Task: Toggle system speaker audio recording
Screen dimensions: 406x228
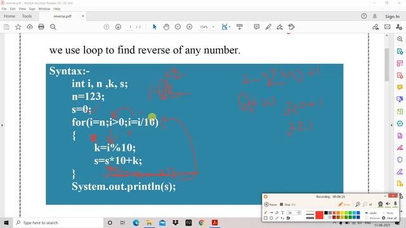Action: tap(388, 204)
